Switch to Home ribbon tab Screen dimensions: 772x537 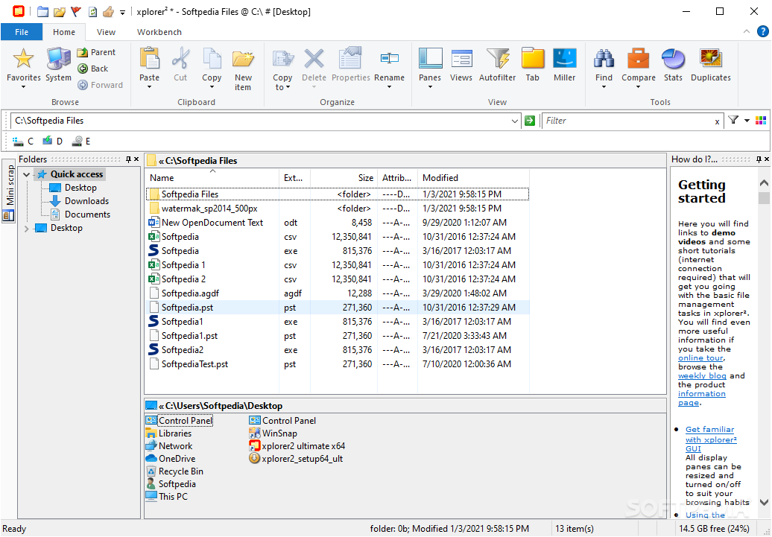click(x=64, y=32)
